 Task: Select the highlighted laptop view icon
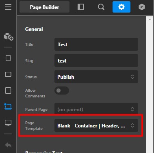click(x=8, y=106)
